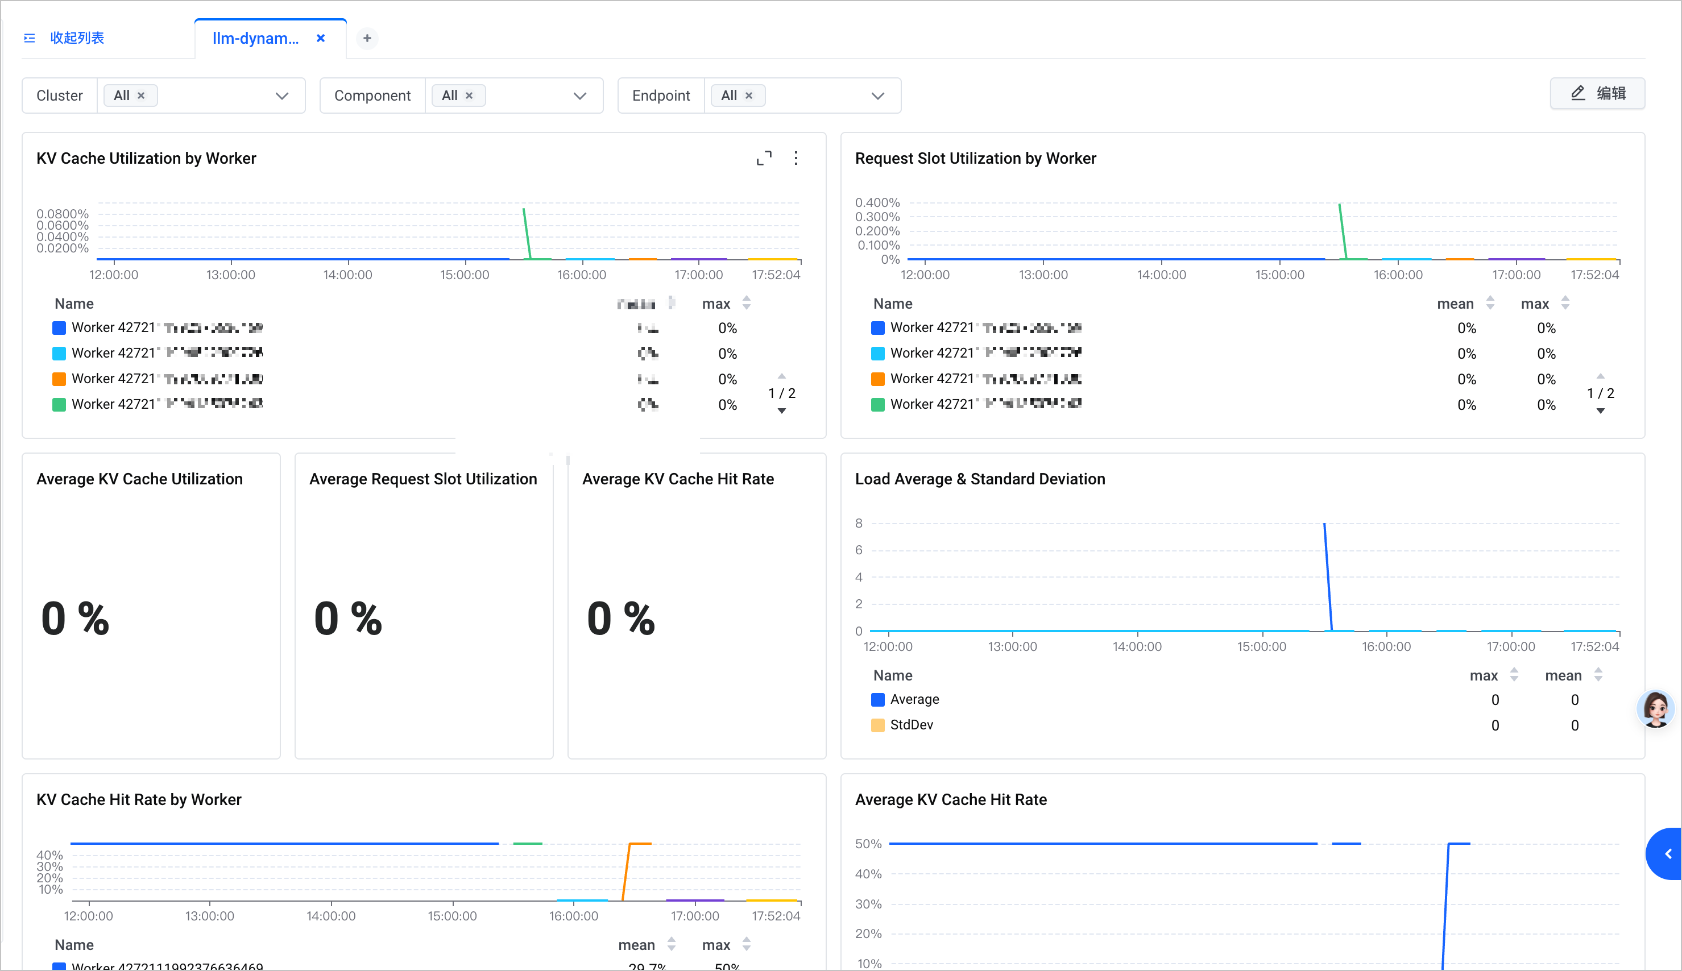Open the assistant avatar chat widget

point(1655,709)
